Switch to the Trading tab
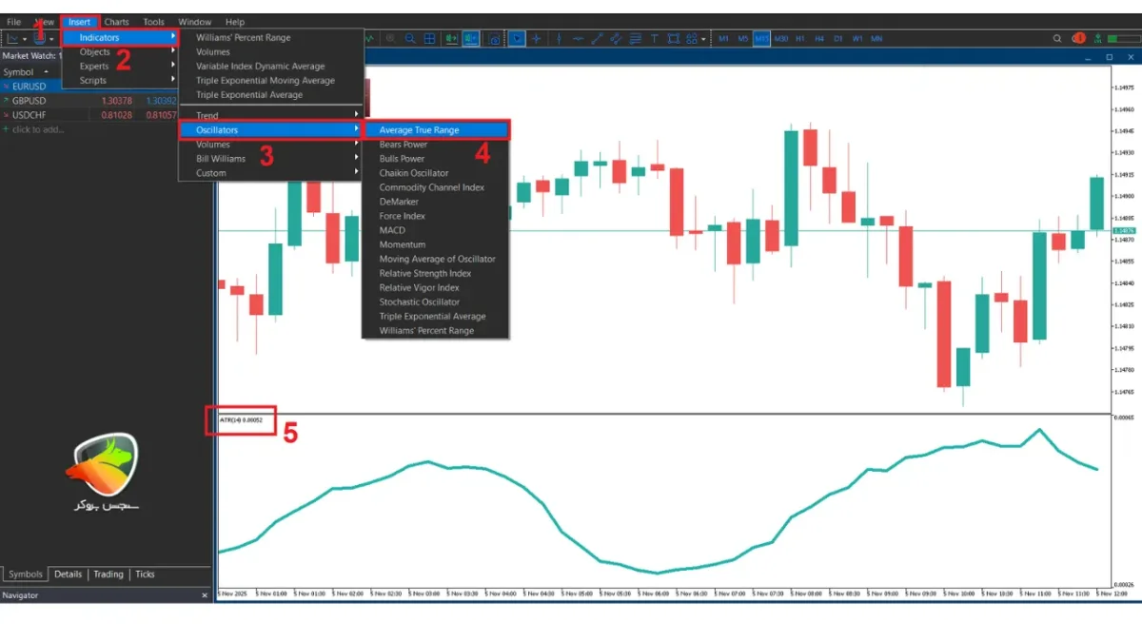Screen dimensions: 1142x642 108,574
